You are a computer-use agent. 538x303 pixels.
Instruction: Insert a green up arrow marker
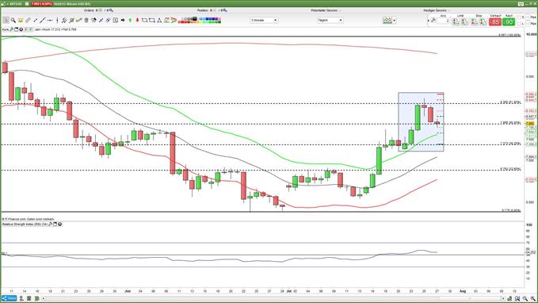pos(130,21)
